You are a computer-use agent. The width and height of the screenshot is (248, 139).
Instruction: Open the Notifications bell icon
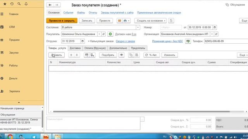click(x=26, y=4)
